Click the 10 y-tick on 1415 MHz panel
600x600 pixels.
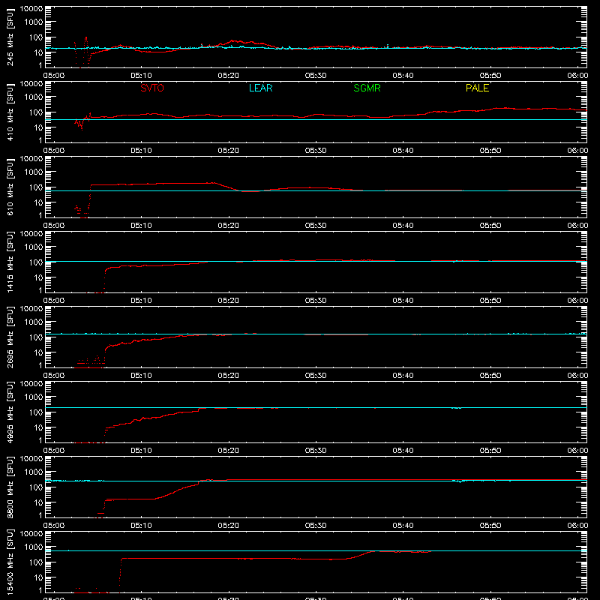(38, 277)
